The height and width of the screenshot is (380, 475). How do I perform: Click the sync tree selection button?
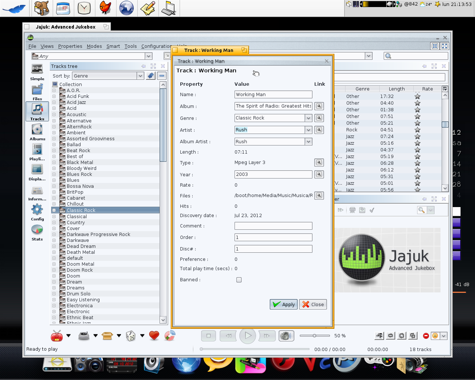pos(150,76)
